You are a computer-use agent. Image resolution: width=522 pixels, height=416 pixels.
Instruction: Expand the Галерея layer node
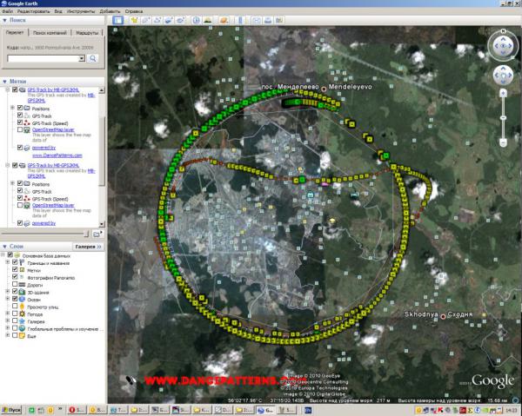(7, 321)
